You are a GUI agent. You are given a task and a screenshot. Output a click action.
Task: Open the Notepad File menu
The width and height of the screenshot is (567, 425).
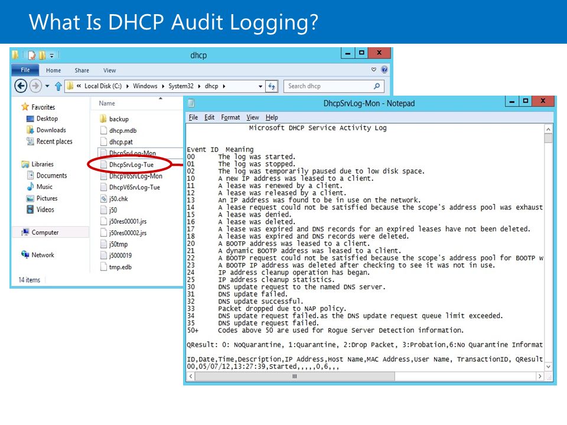(x=193, y=117)
